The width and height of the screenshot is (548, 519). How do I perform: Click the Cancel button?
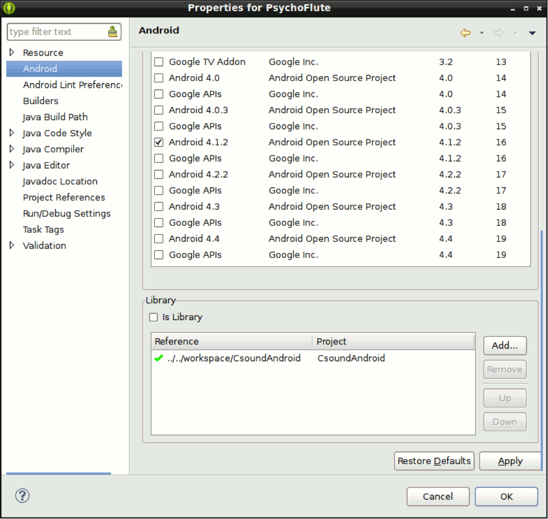438,497
